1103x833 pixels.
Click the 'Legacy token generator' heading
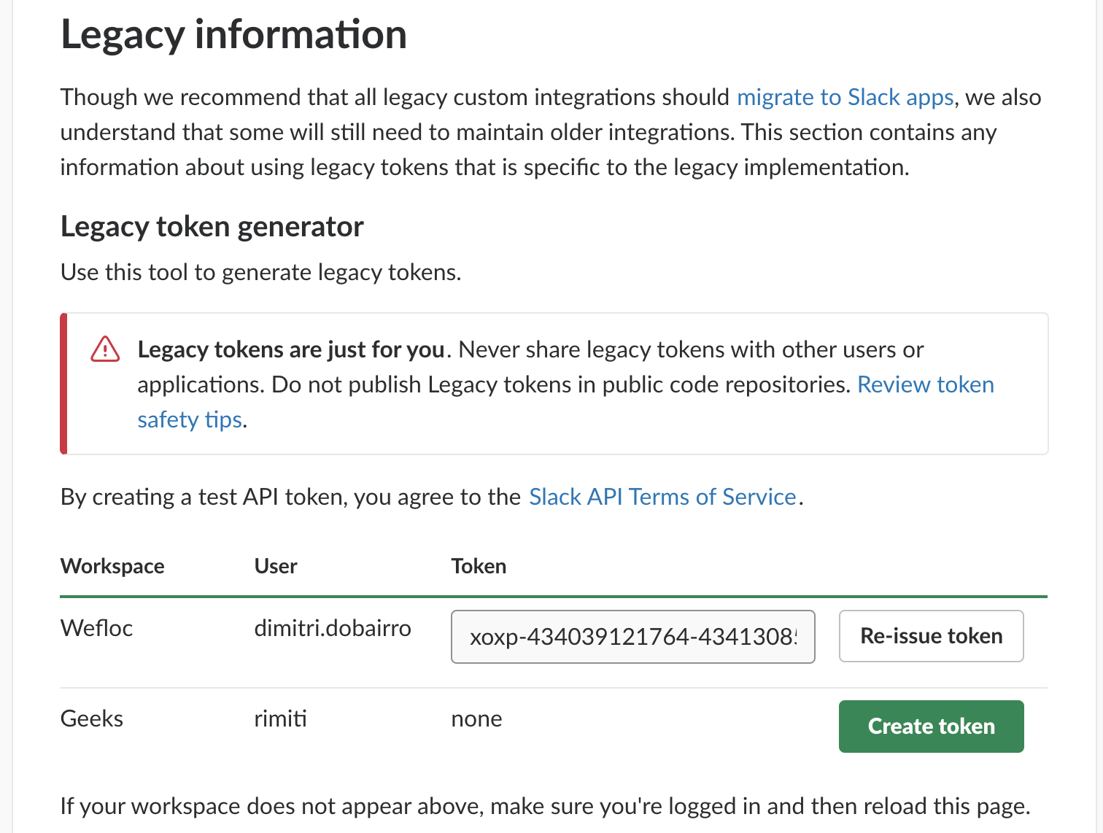[x=212, y=227]
